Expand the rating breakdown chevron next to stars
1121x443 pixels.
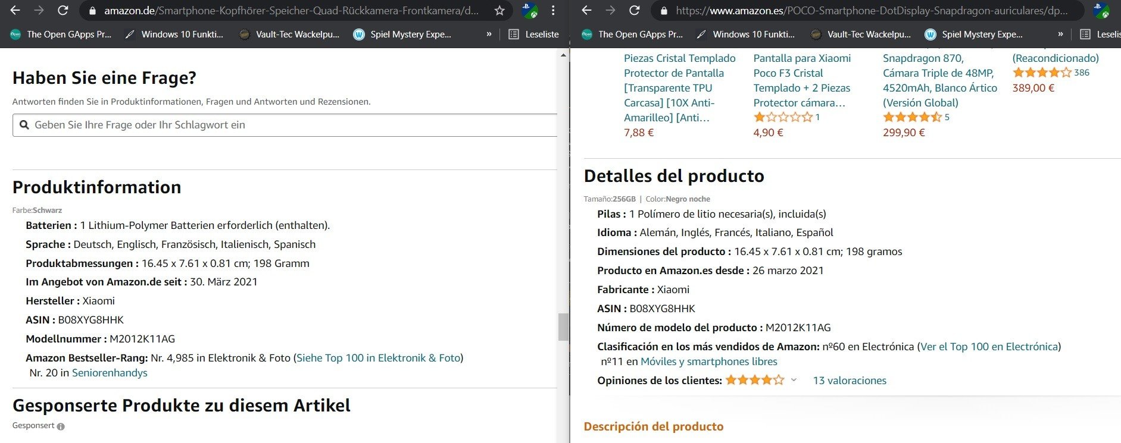click(794, 380)
